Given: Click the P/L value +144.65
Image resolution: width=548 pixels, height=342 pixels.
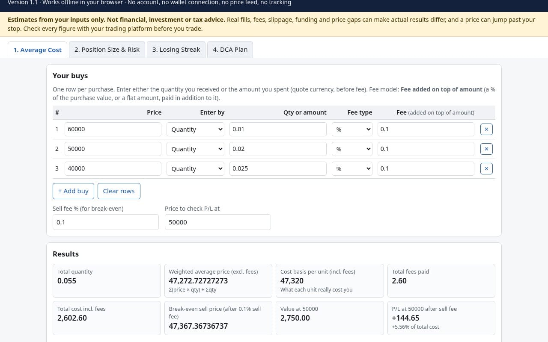Looking at the screenshot, I should pos(405,318).
